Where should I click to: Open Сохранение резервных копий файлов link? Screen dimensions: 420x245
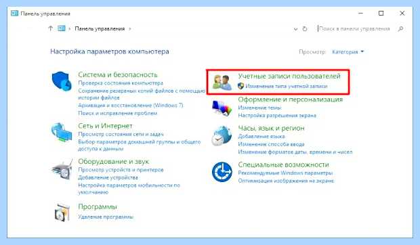pyautogui.click(x=142, y=94)
